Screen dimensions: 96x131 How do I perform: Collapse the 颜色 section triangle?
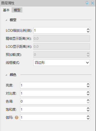coord(6,75)
